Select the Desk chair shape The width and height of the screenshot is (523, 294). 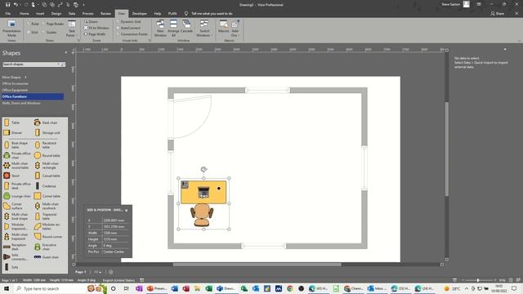[x=46, y=122]
